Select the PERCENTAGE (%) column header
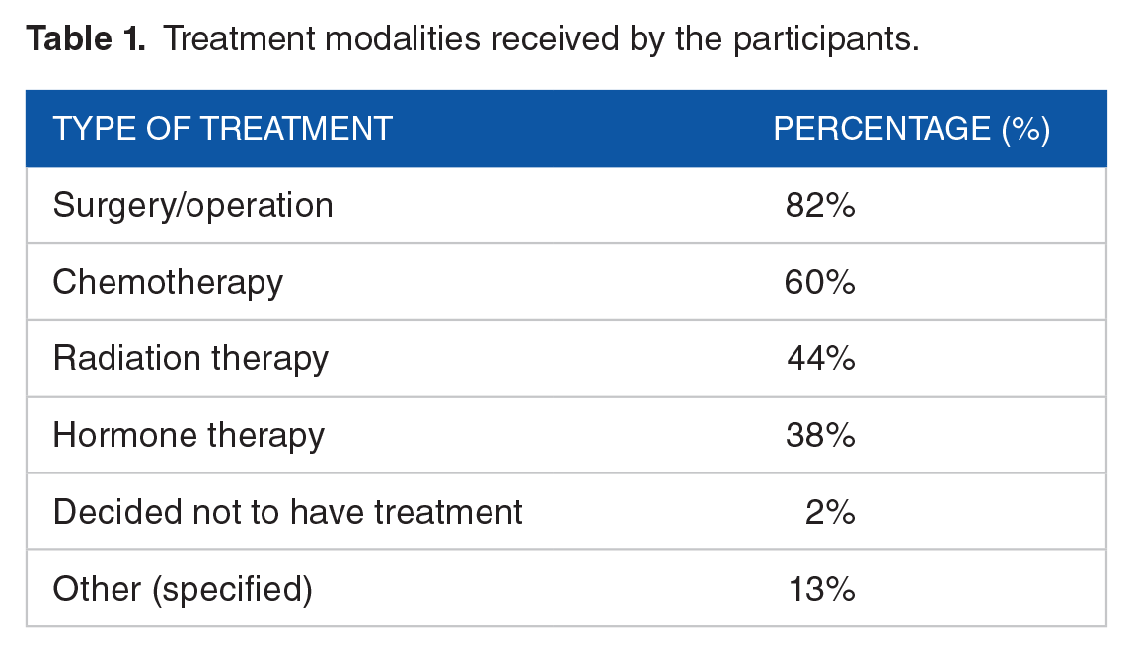Image resolution: width=1133 pixels, height=653 pixels. point(912,129)
